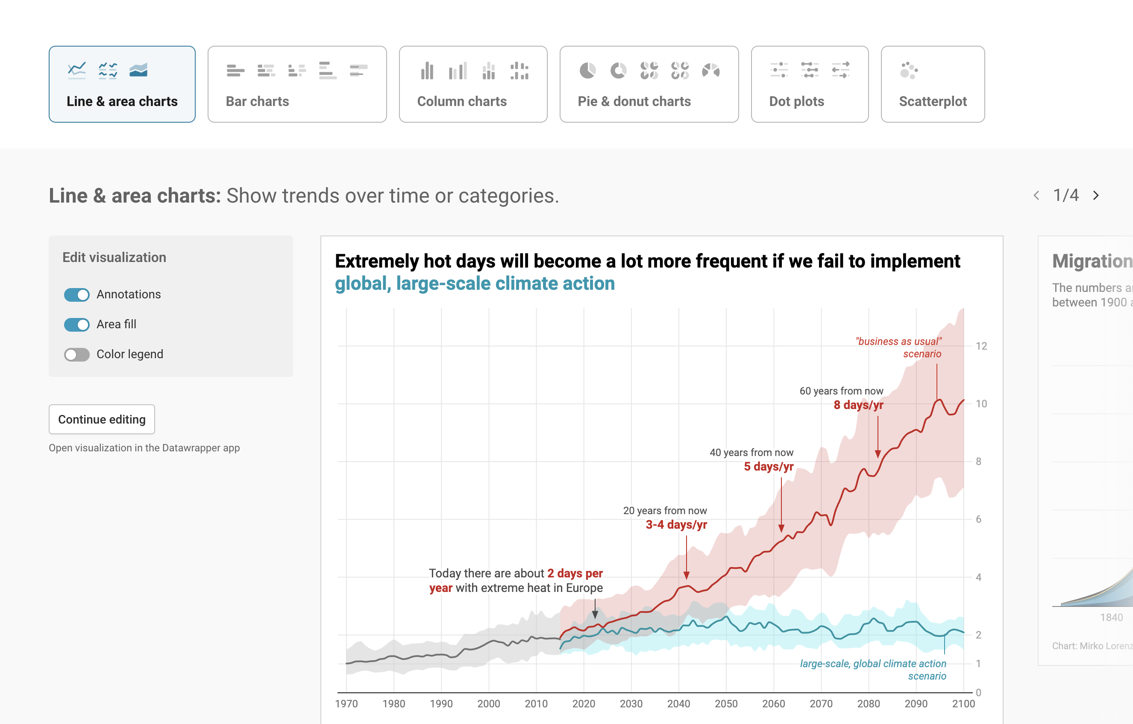Switch to the Dot plots label
Image resolution: width=1133 pixels, height=724 pixels.
[x=796, y=101]
